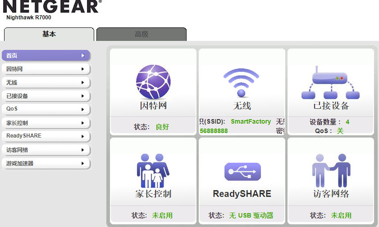
Task: Open QoS sidebar menu item
Action: point(46,109)
